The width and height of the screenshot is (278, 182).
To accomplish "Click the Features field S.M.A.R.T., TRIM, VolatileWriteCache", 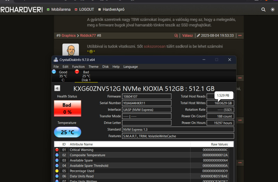I will [178, 136].
